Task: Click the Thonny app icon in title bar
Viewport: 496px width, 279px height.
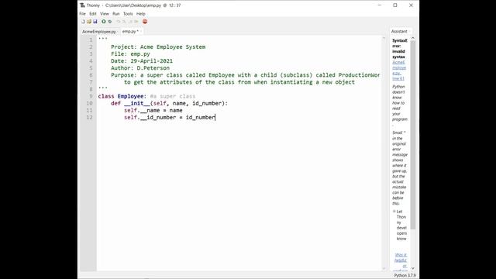Action: point(83,5)
